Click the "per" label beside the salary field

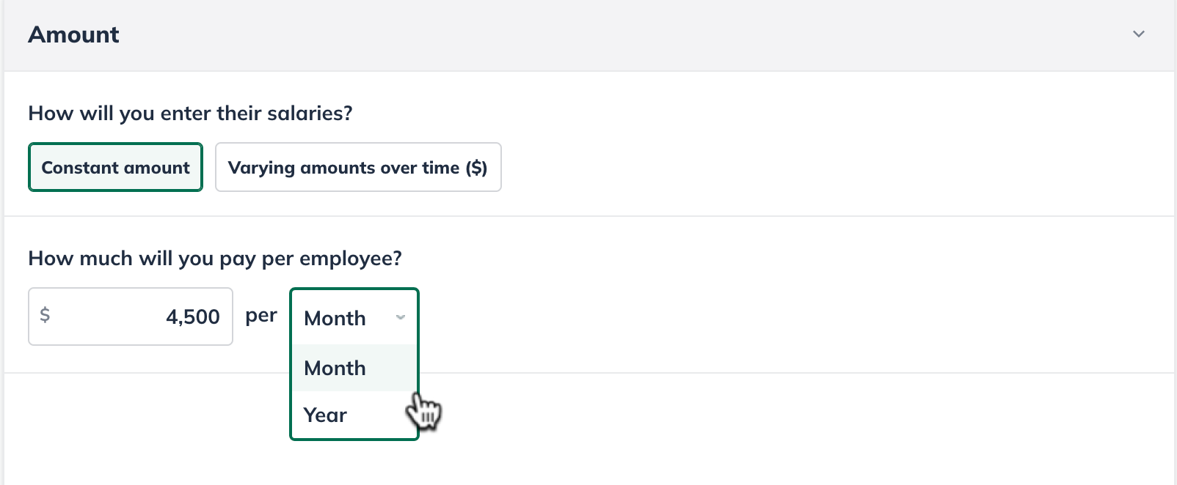coord(261,316)
